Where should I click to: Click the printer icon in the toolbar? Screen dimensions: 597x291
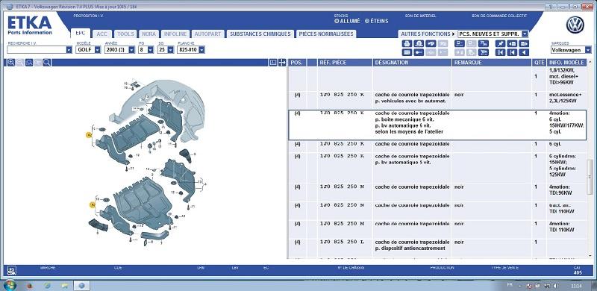pyautogui.click(x=407, y=43)
